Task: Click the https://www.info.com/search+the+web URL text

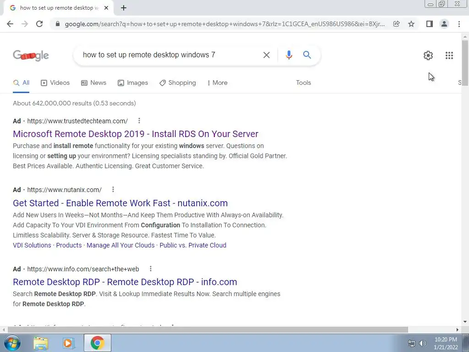Action: (x=83, y=269)
